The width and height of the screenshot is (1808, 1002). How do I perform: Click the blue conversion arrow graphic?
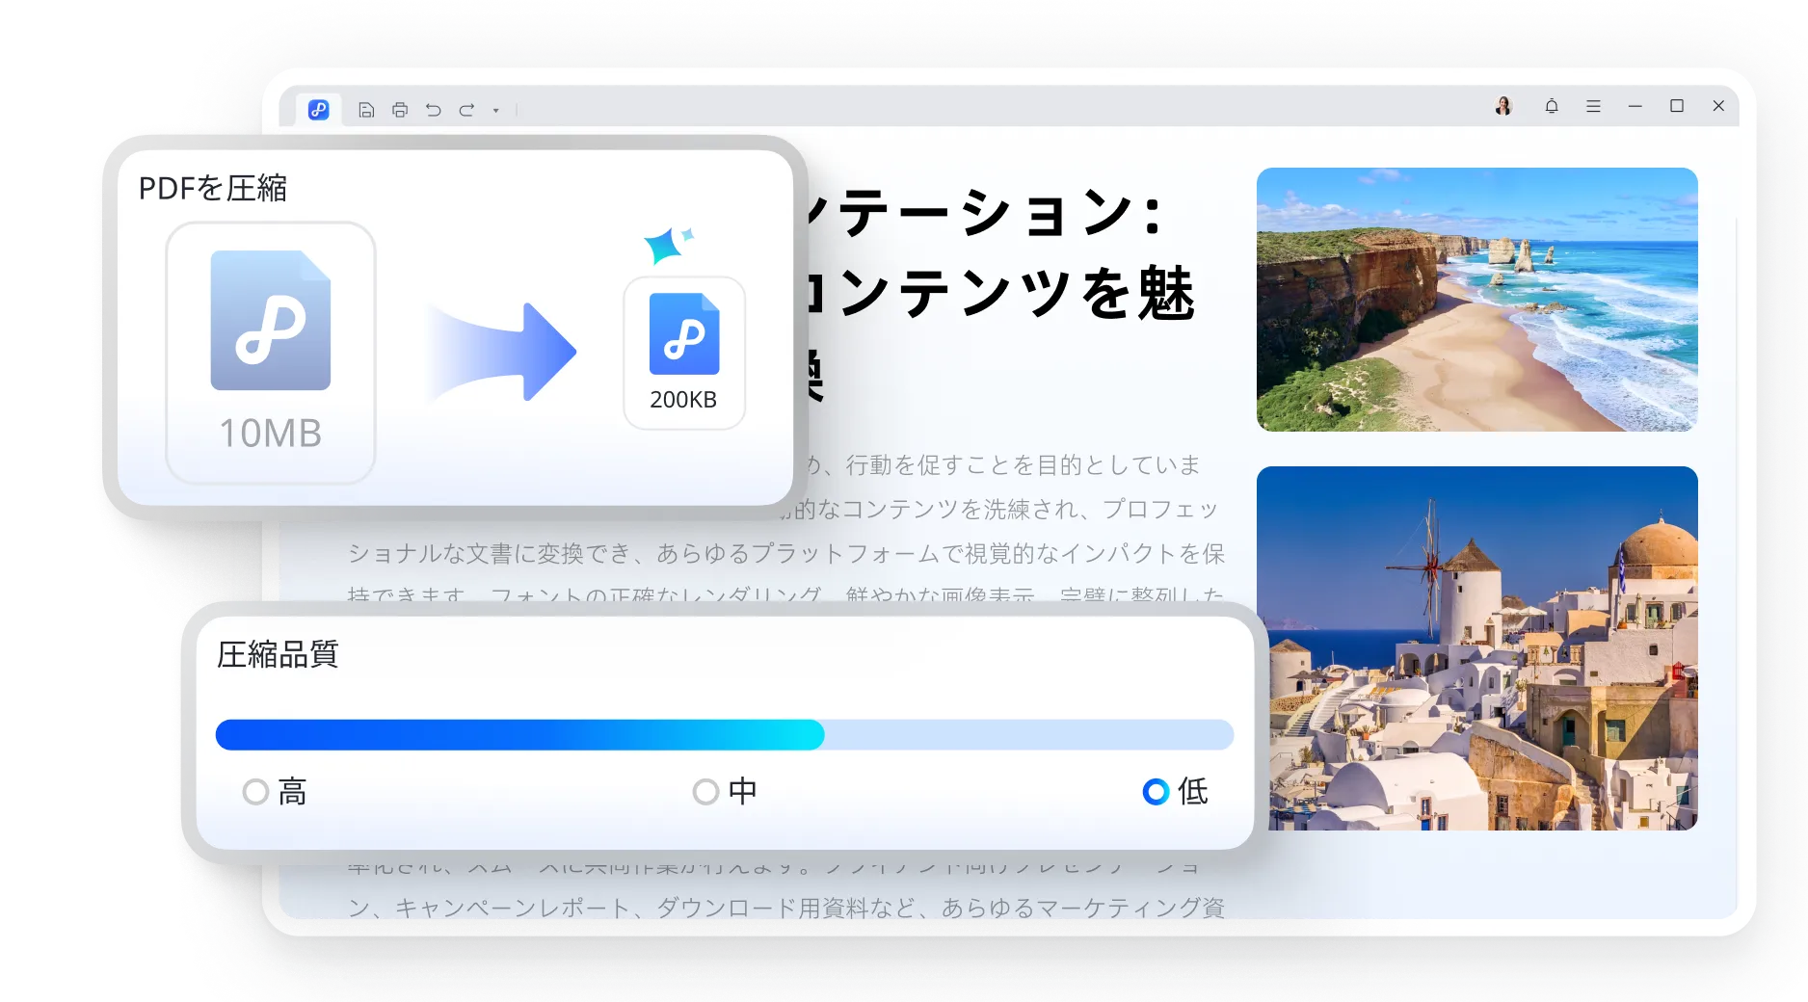tap(503, 352)
